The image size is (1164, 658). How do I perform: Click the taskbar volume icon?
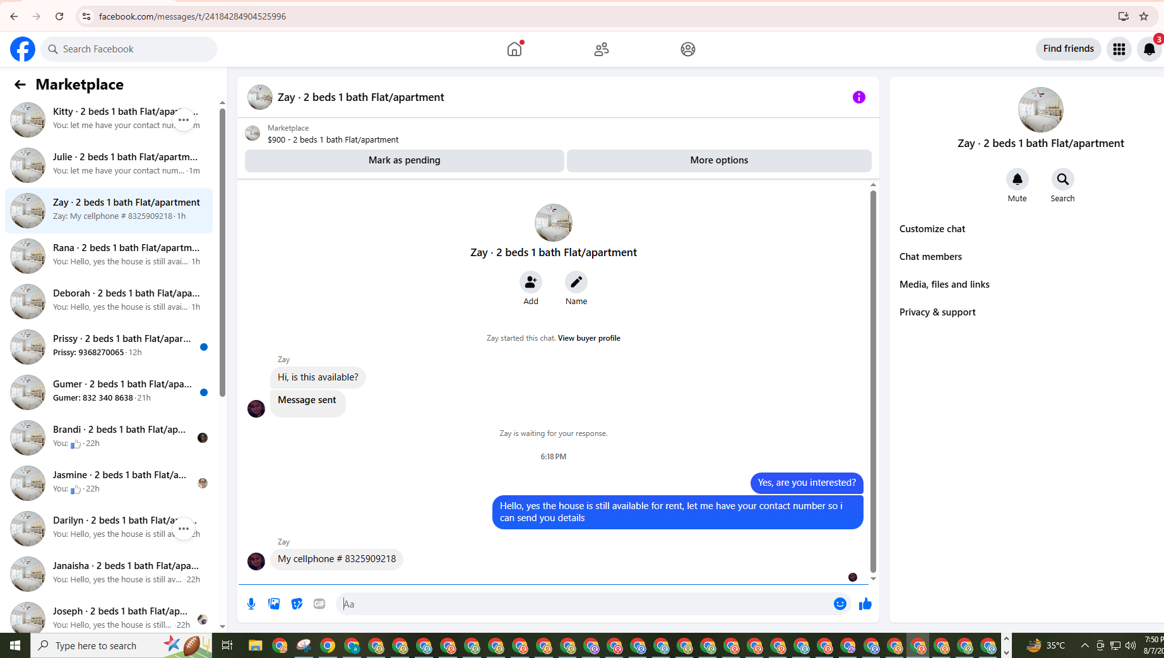1130,645
